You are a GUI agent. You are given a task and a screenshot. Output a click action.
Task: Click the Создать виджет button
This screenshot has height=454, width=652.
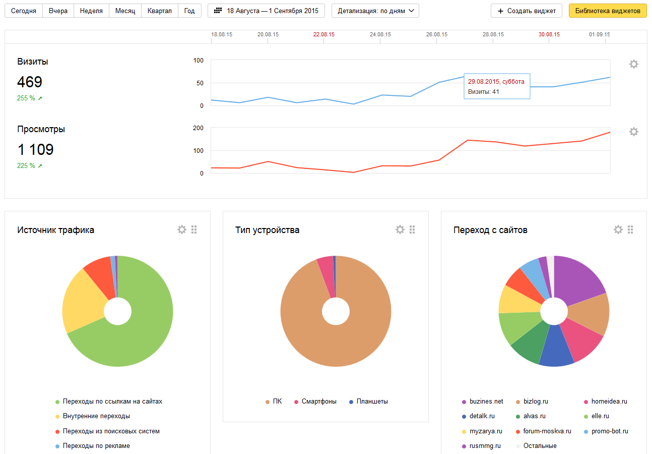point(527,11)
